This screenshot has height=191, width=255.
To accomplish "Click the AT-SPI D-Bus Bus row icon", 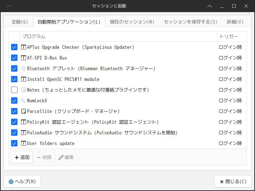I will coord(24,58).
